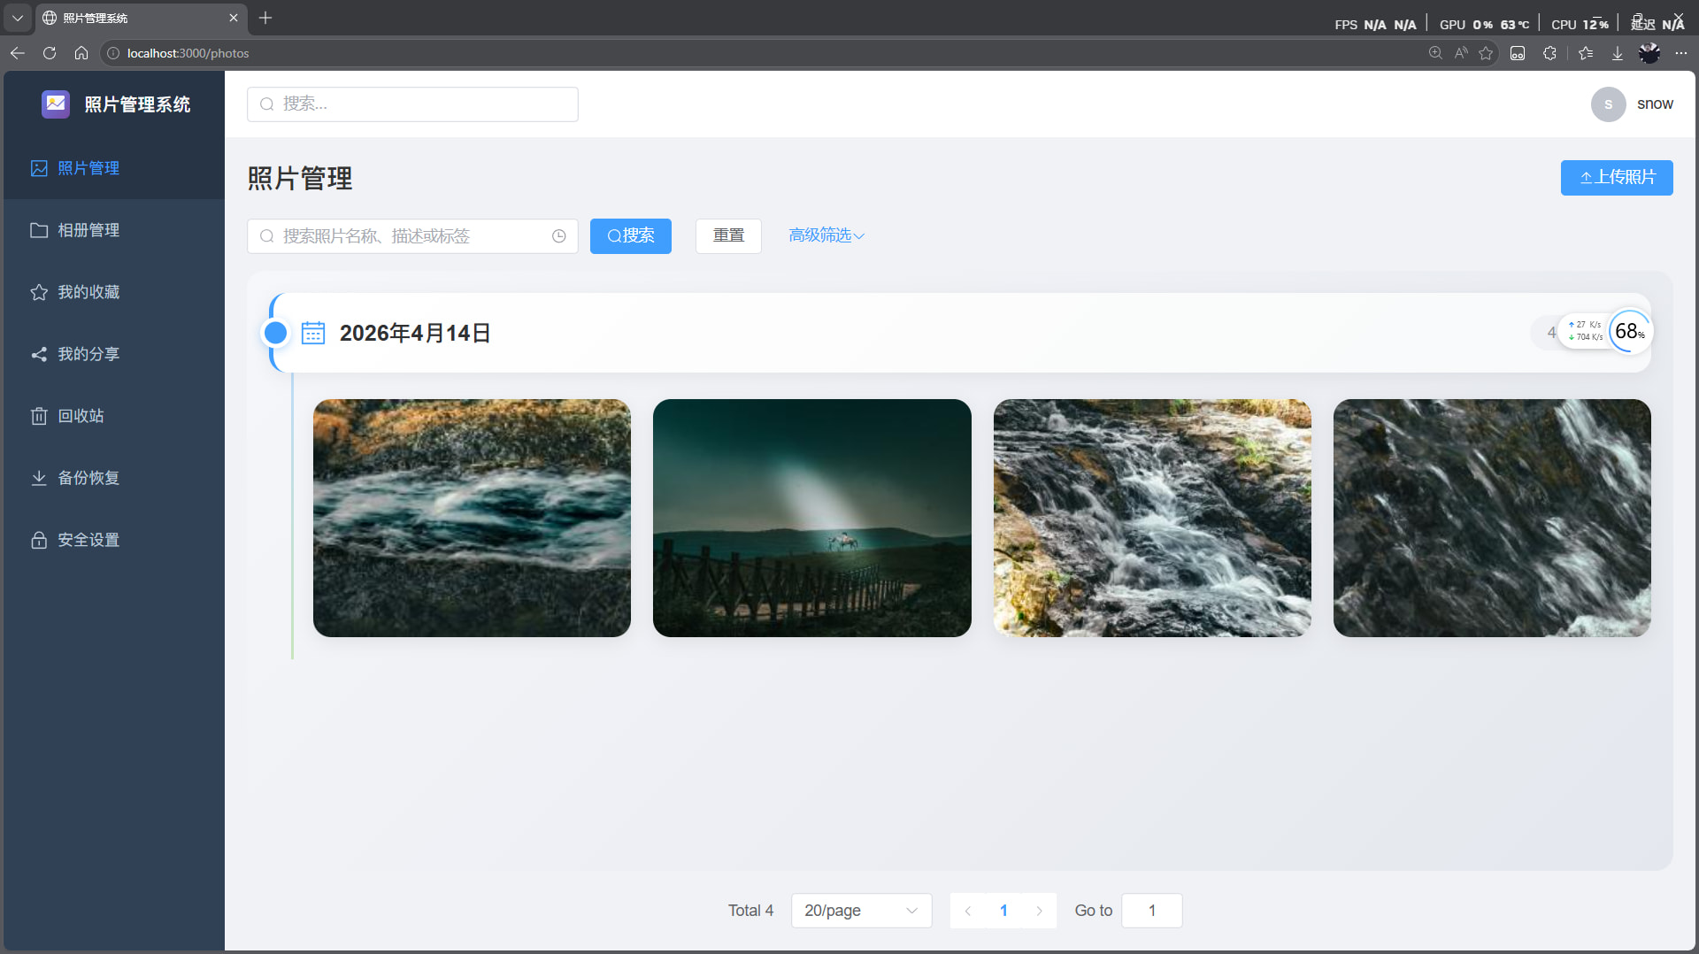
Task: Select 我的收藏 sidebar item
Action: pyautogui.click(x=88, y=292)
